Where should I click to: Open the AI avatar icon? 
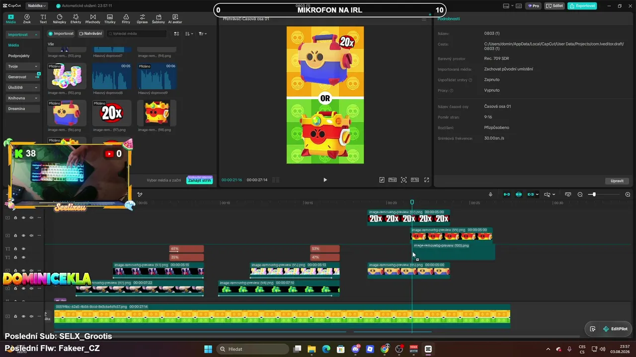pyautogui.click(x=175, y=19)
